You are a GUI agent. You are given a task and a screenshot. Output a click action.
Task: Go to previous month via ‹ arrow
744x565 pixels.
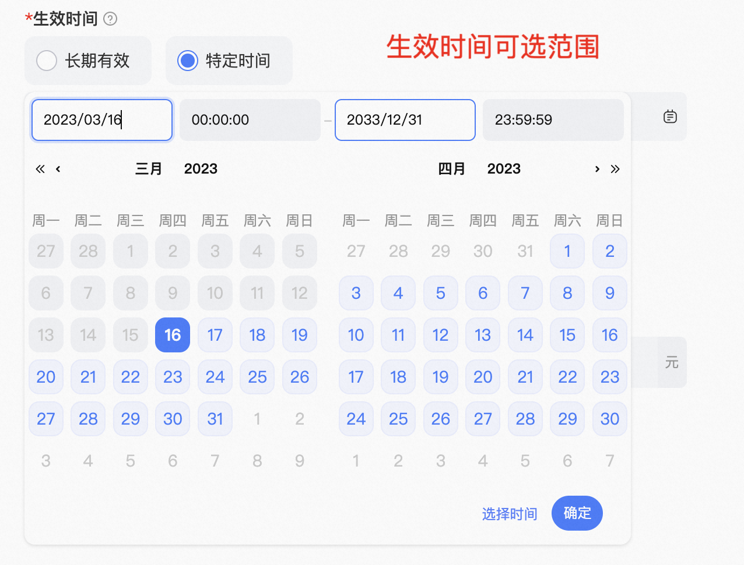point(57,169)
